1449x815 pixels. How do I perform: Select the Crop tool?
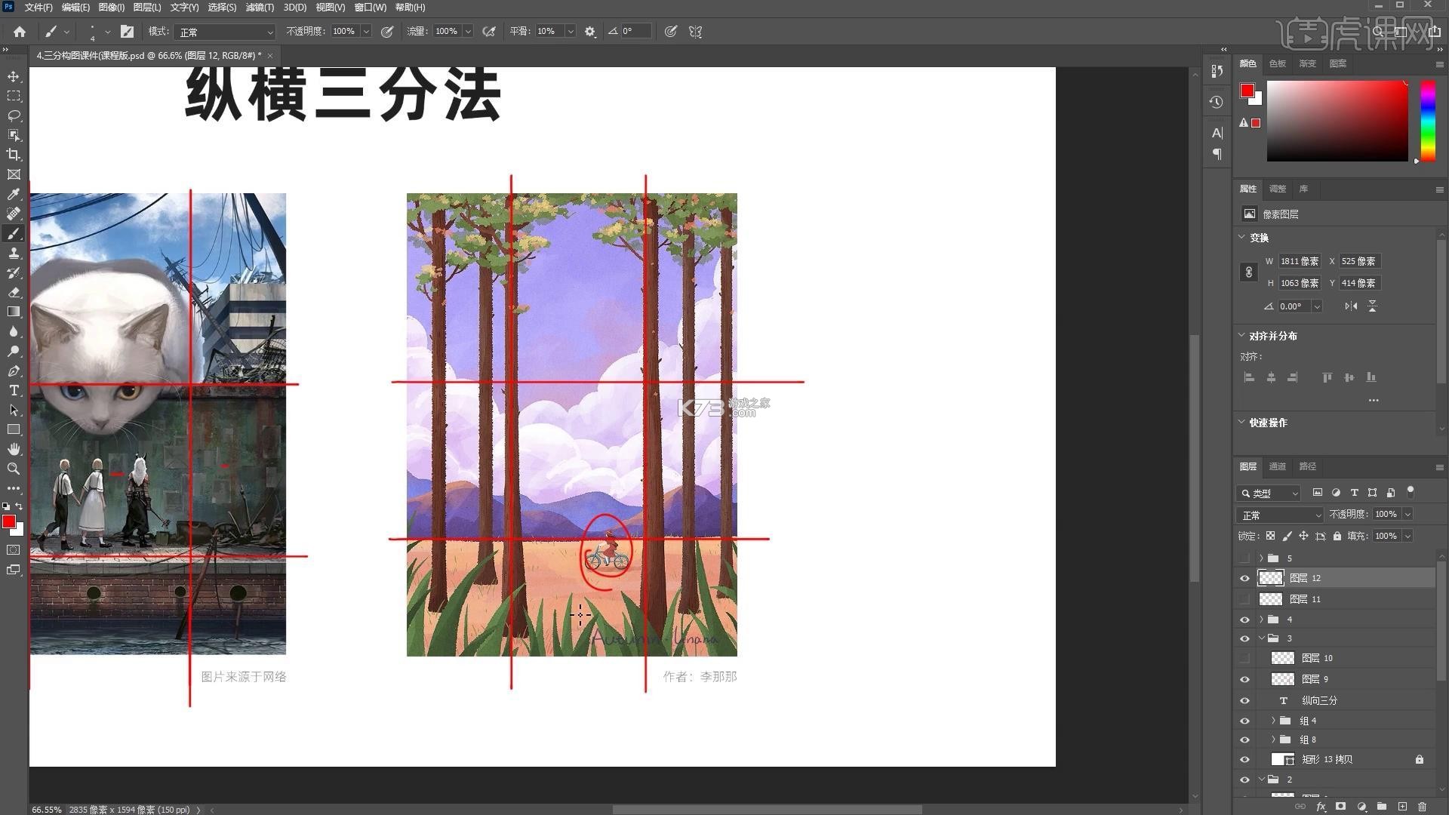[x=14, y=155]
